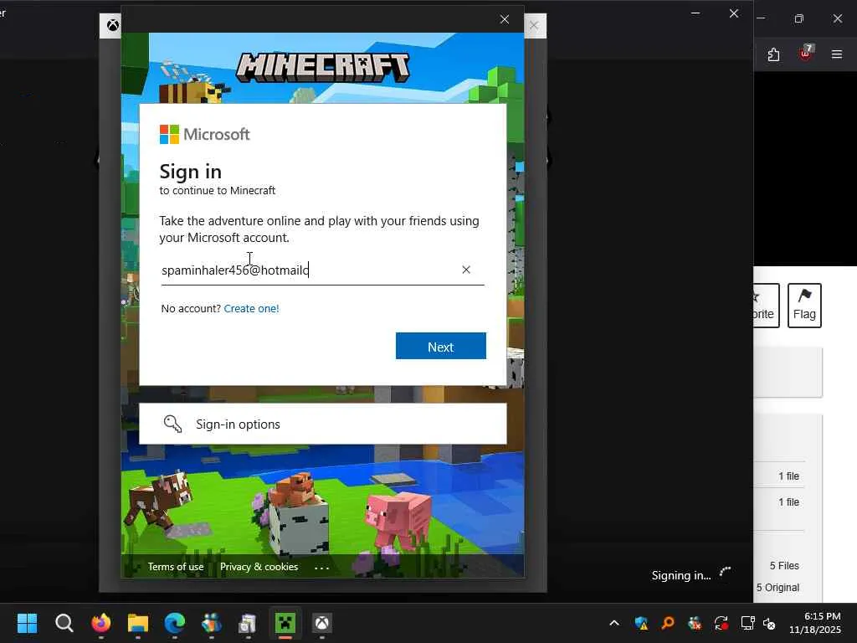Image resolution: width=857 pixels, height=643 pixels.
Task: Switch to Minecraft Launcher in taskbar
Action: click(285, 623)
